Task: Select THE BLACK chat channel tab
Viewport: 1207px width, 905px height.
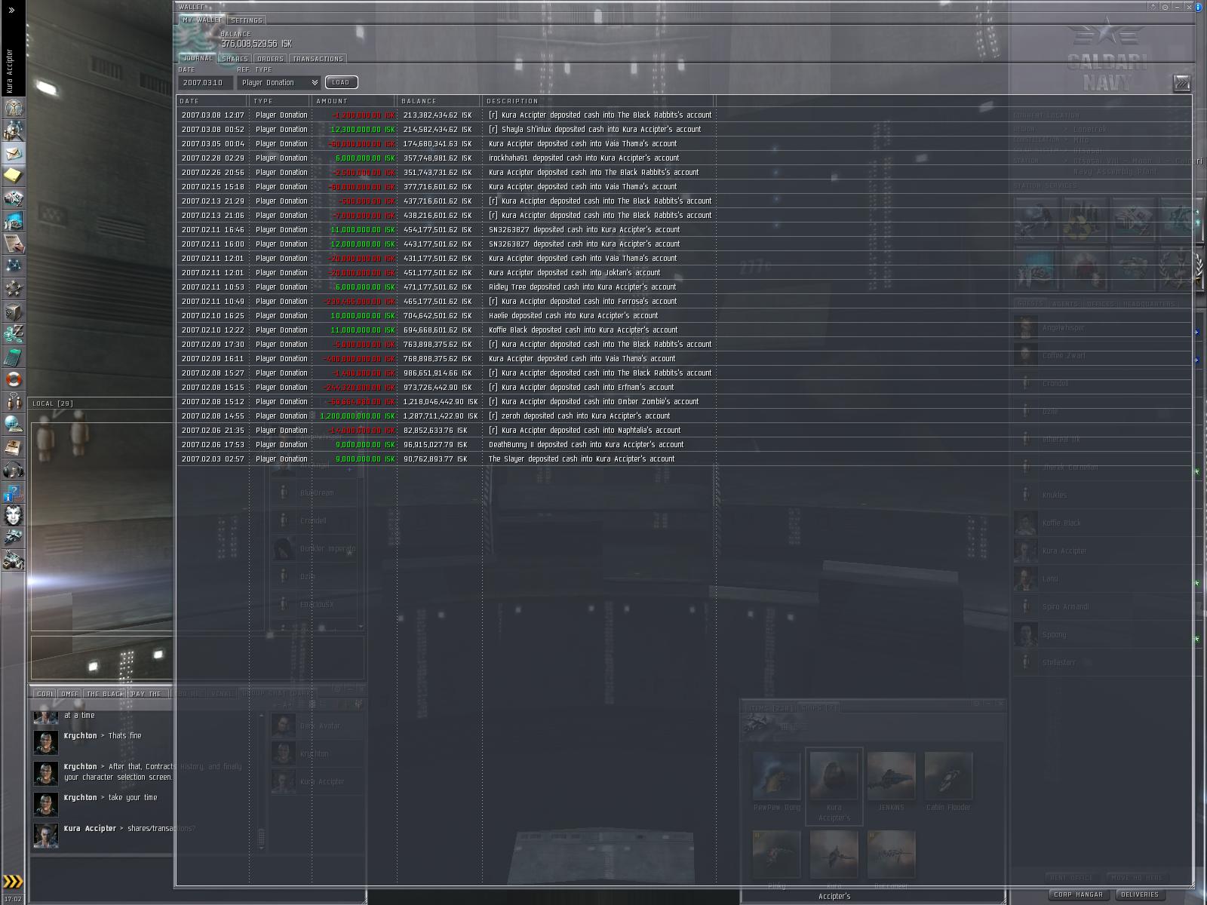Action: point(105,694)
